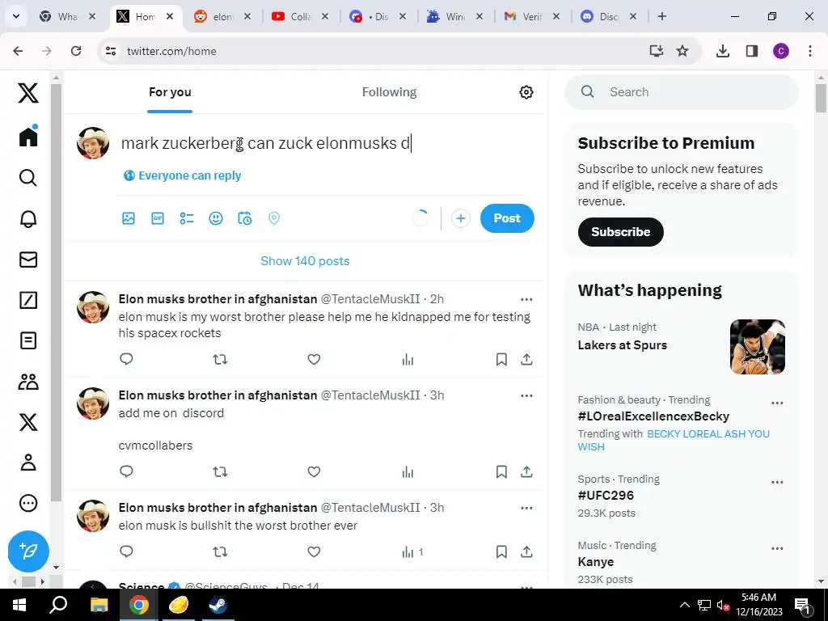Open Explore magnifier icon in sidebar
The height and width of the screenshot is (621, 828).
(x=28, y=177)
